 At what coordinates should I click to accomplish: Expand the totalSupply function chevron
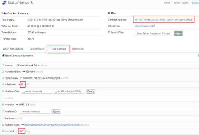point(5,78)
